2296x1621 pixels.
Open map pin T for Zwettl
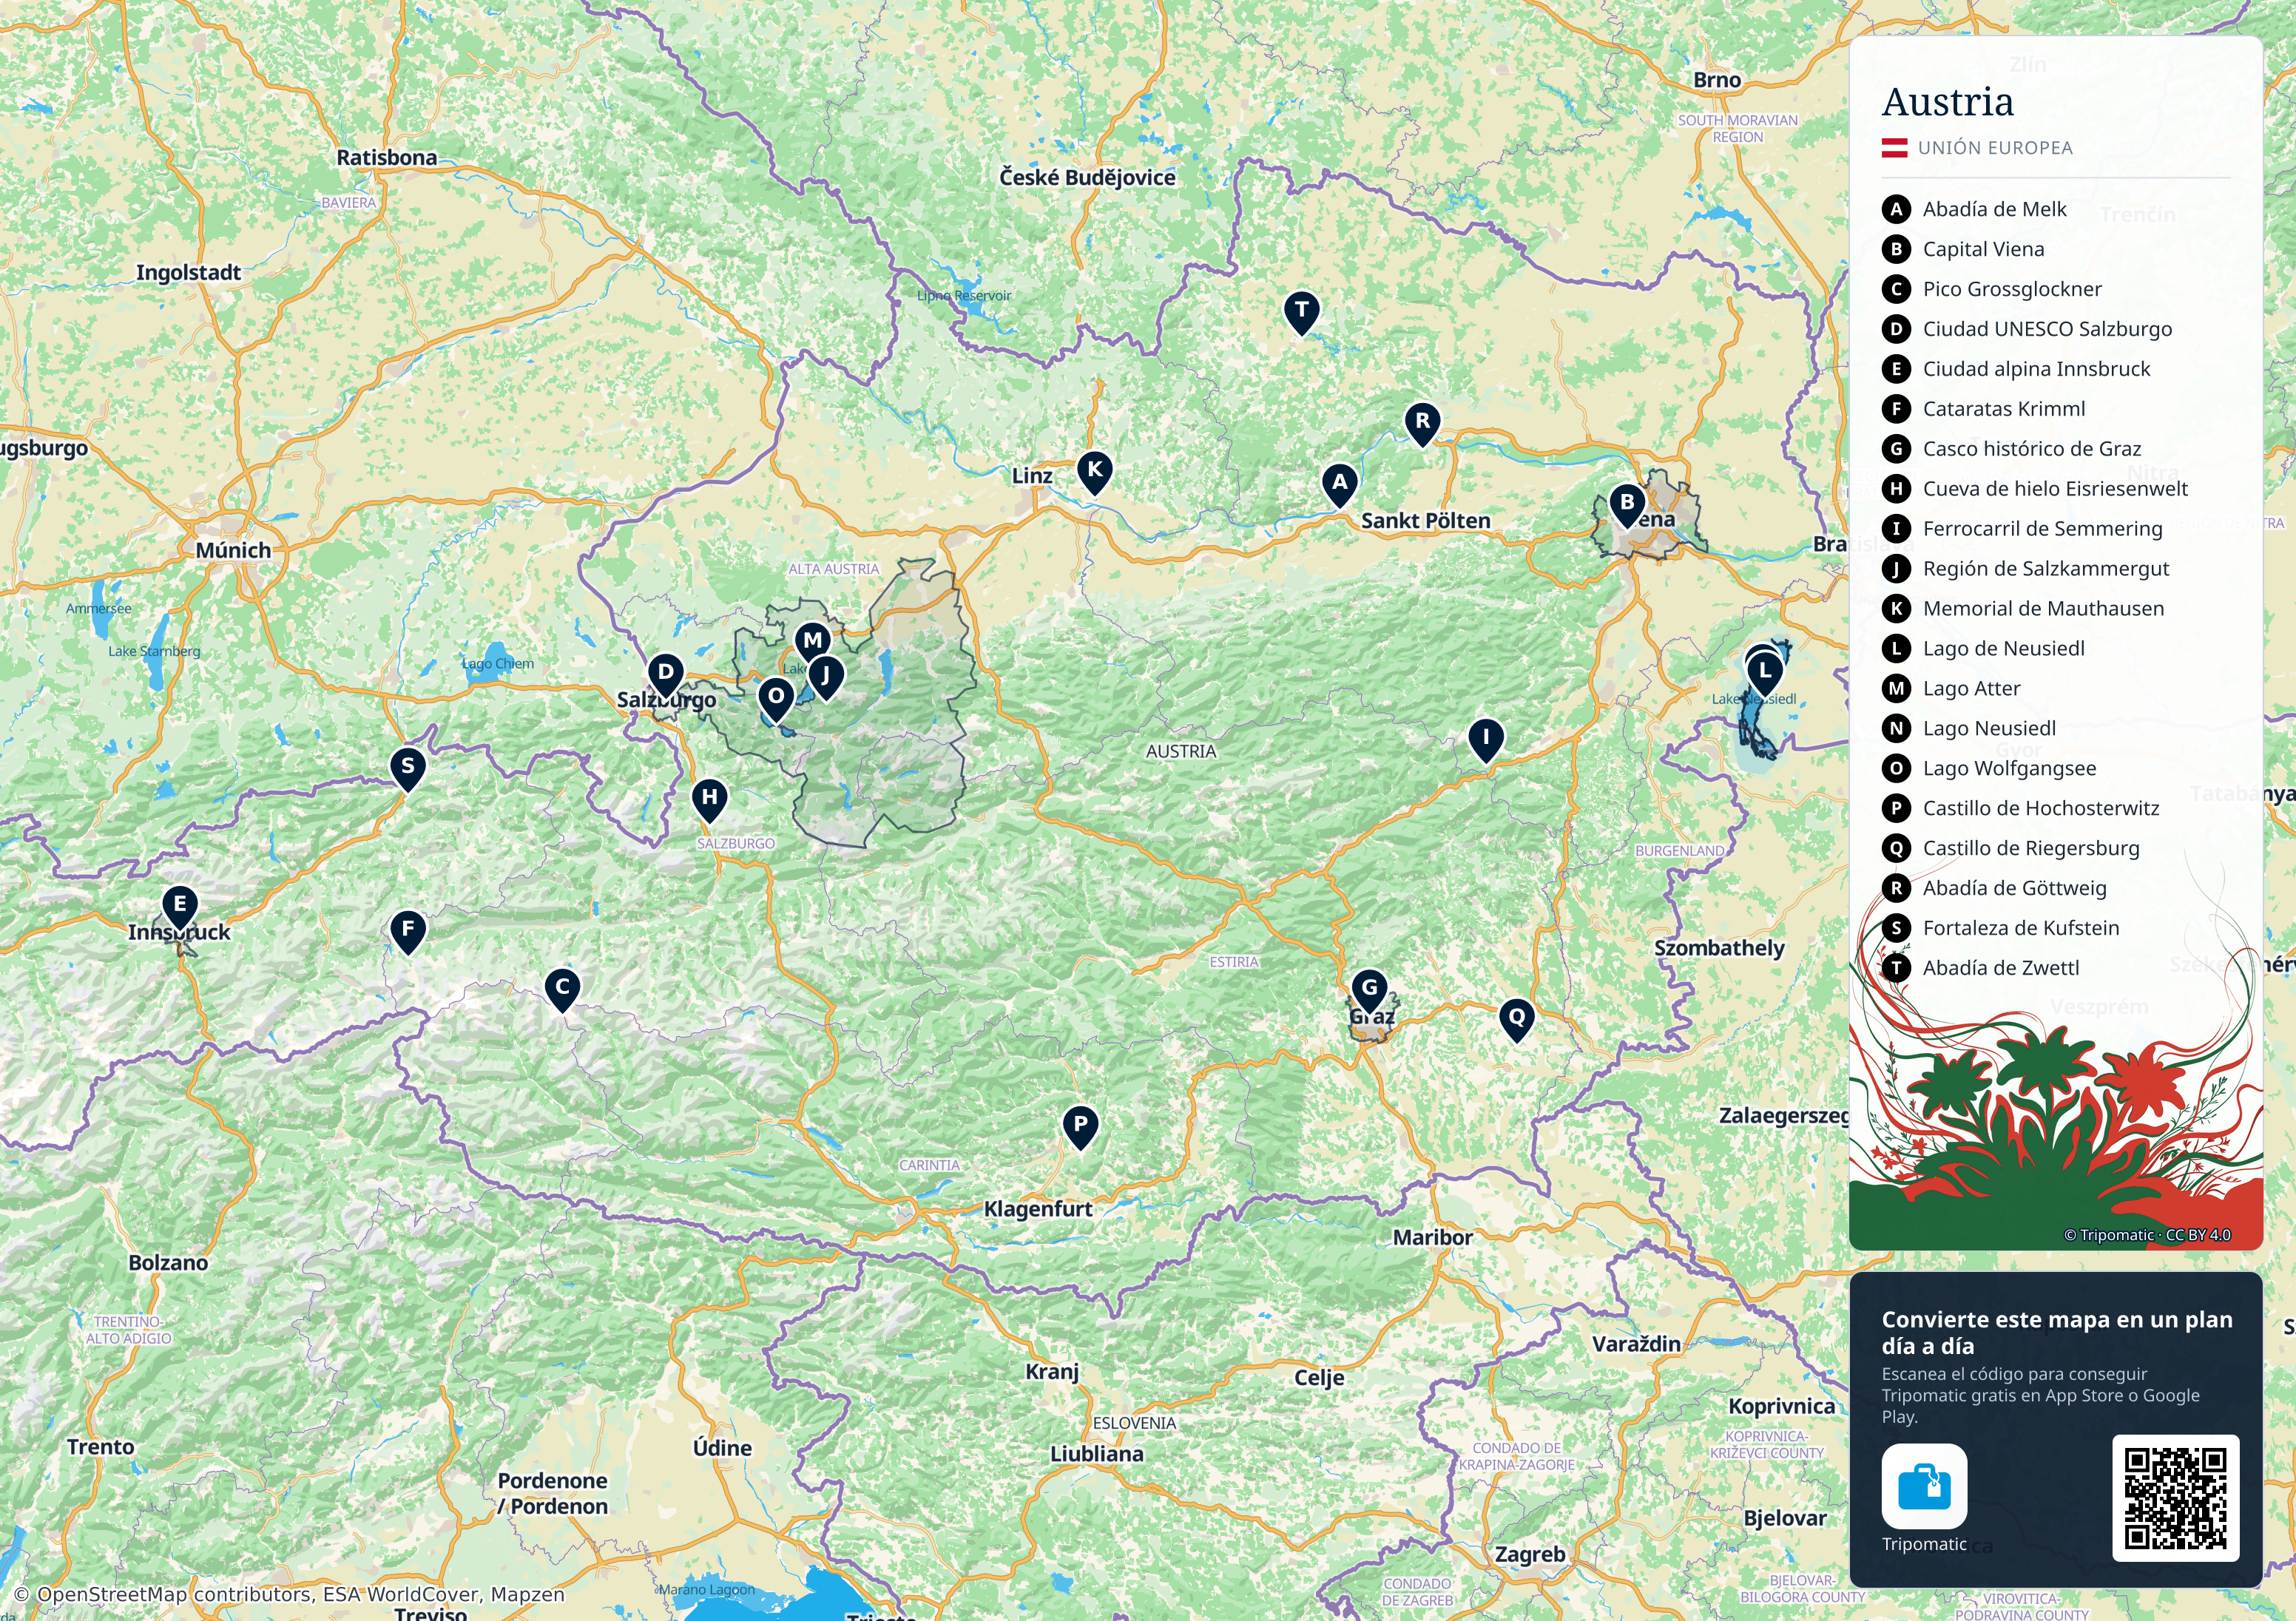pos(1301,313)
